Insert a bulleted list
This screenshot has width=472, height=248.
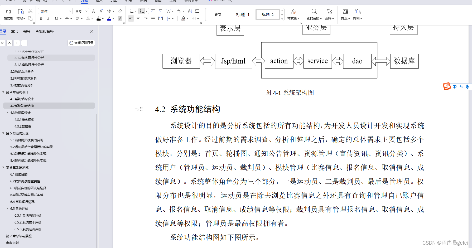[131, 11]
